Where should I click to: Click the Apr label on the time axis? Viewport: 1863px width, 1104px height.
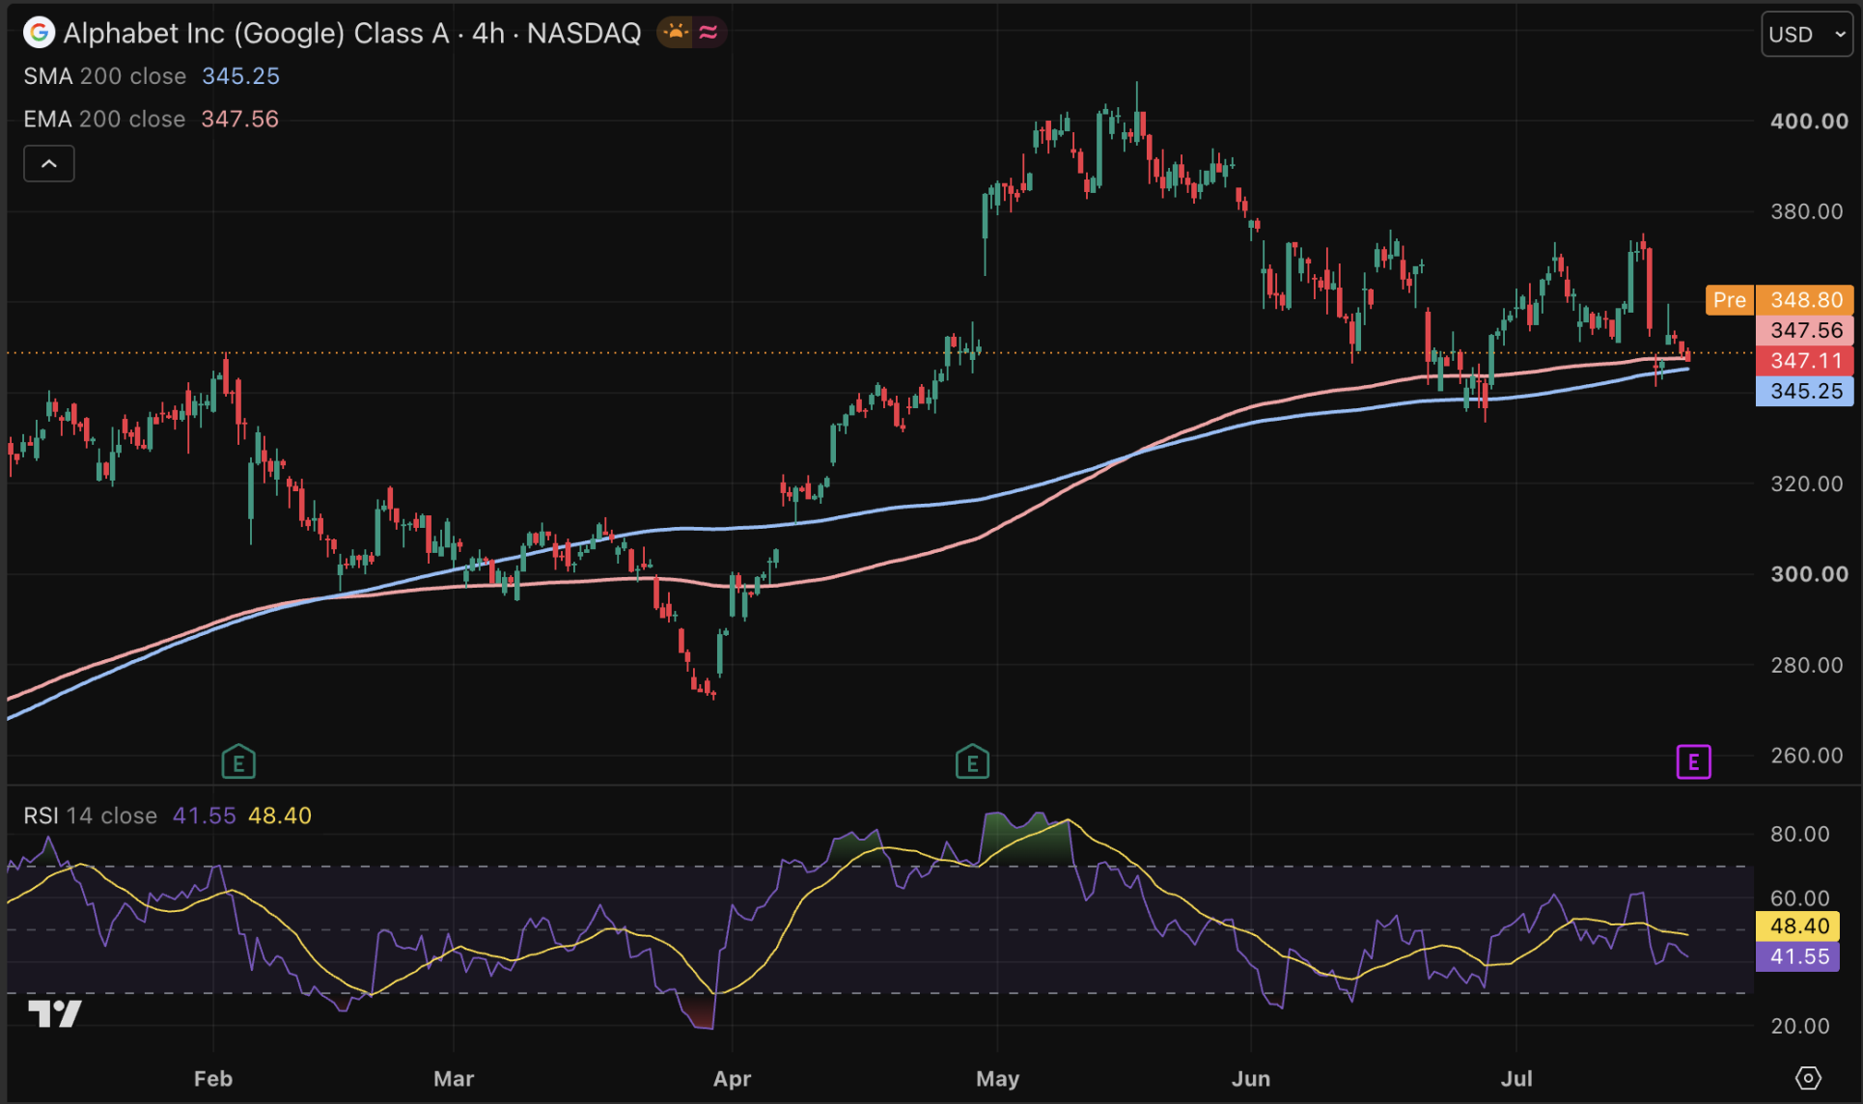pyautogui.click(x=732, y=1079)
